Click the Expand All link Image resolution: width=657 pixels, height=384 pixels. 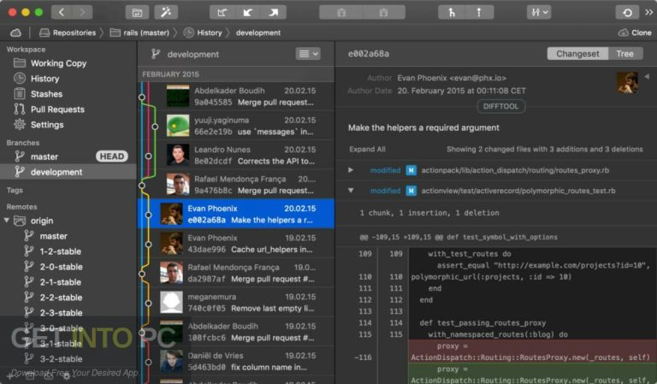[367, 149]
